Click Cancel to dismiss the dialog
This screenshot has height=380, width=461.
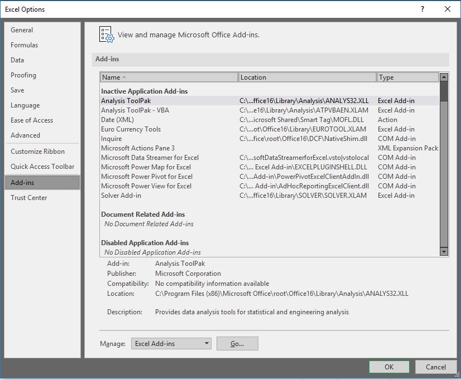click(x=436, y=367)
